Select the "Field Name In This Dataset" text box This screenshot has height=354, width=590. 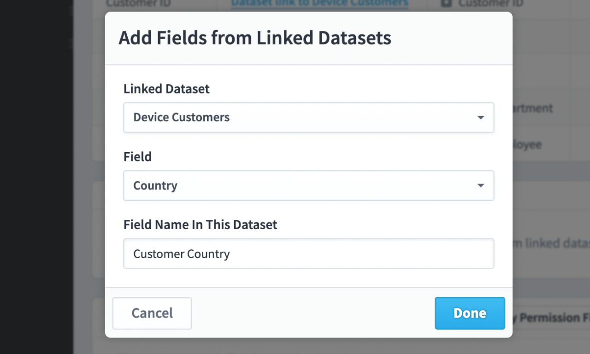tap(308, 254)
